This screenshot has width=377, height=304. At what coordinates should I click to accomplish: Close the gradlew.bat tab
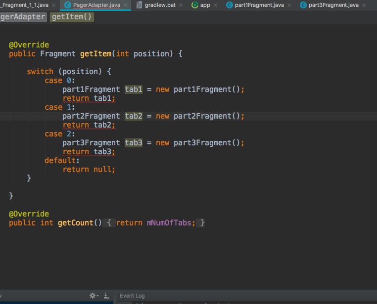click(x=181, y=5)
